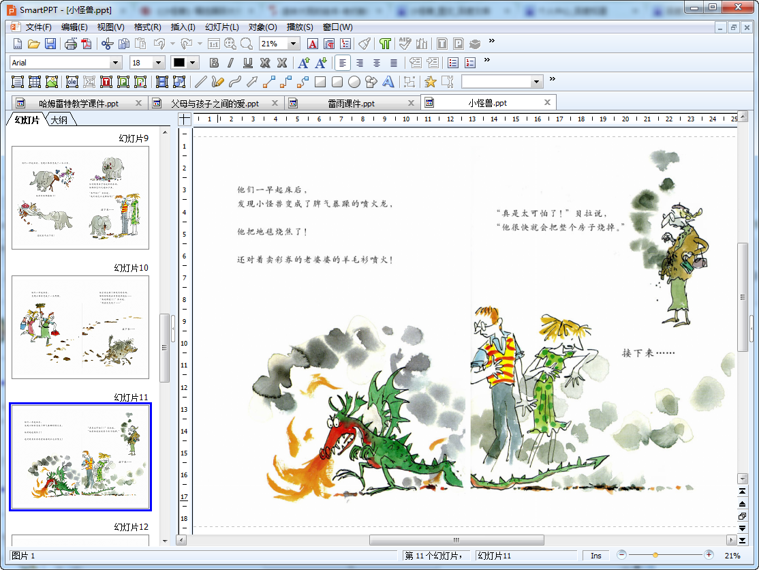The height and width of the screenshot is (570, 759).
Task: Show formatting marks with the green pilcrow
Action: pyautogui.click(x=385, y=44)
